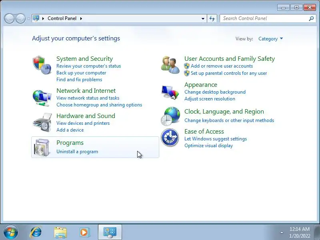Click the Network and Internet globe icon
This screenshot has height=240, width=320.
(x=42, y=98)
